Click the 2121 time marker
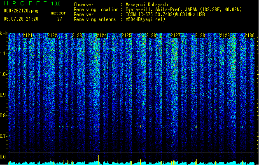This screenshot has width=259, height=165. pos(28,35)
